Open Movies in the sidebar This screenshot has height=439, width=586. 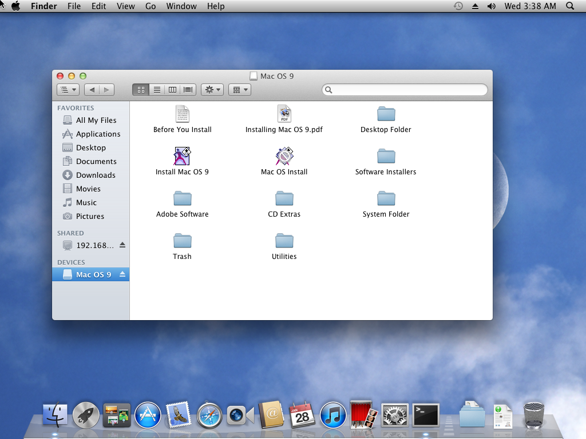pos(91,189)
